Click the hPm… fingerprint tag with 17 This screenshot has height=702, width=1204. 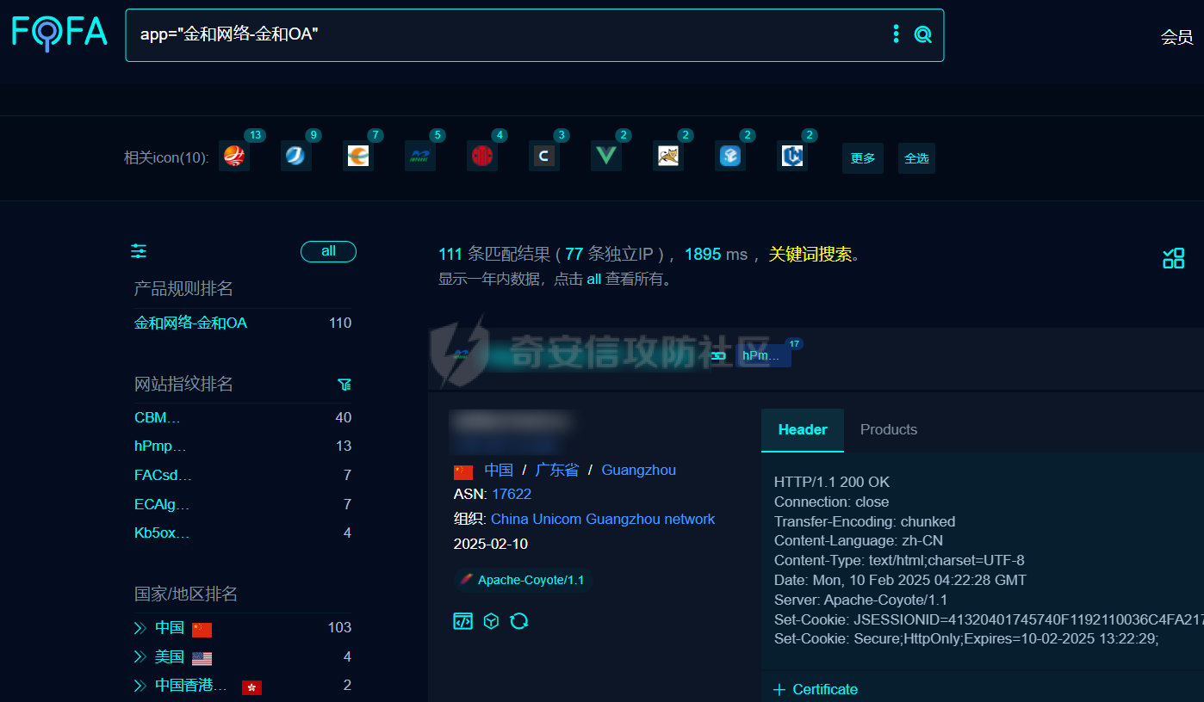762,355
